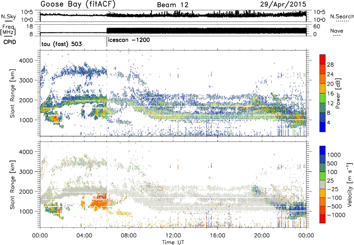Click the '08:00' time axis tick label
The height and width of the screenshot is (245, 354).
click(129, 236)
